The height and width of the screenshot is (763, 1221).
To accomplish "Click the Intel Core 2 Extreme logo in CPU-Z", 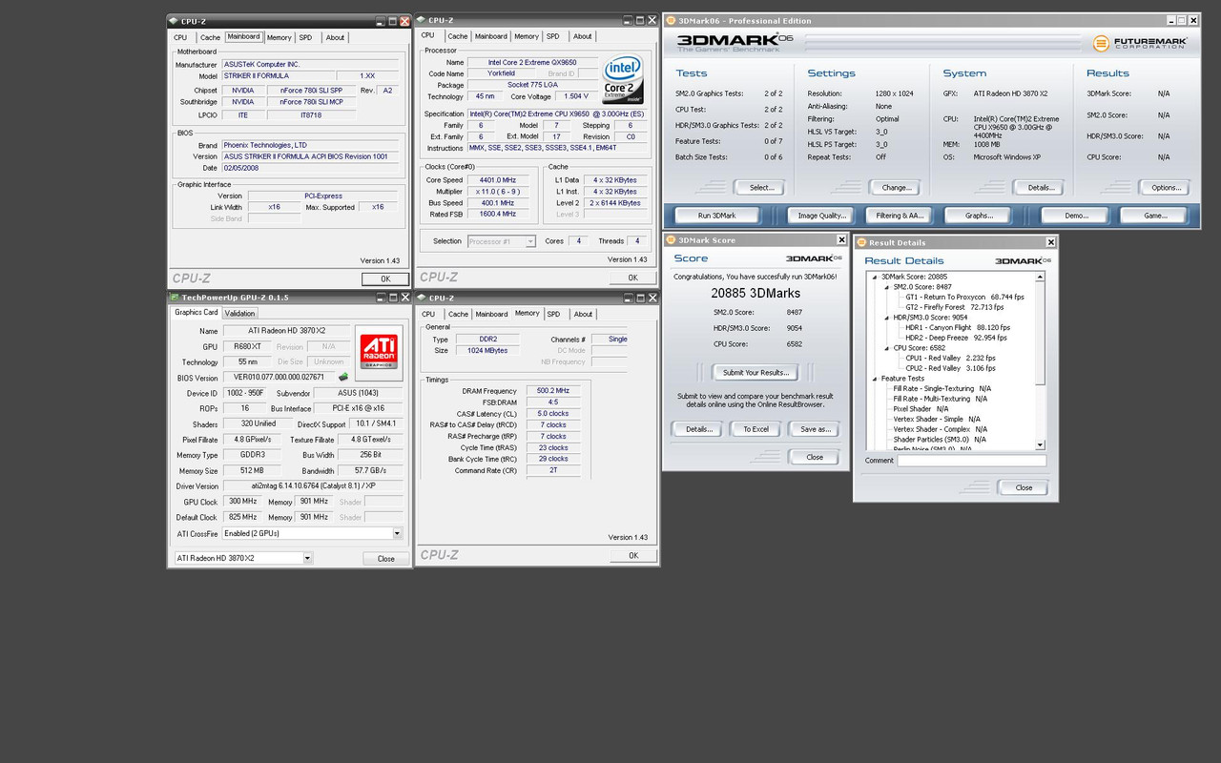I will (x=623, y=80).
